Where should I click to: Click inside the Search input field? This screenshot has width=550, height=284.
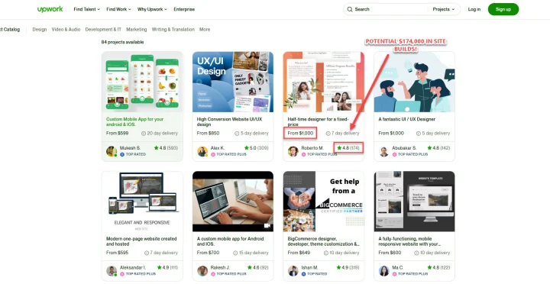(390, 9)
